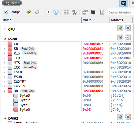Toggle the square beside Byte3 field
Viewport: 134px width, 123px height.
[x=16, y=95]
